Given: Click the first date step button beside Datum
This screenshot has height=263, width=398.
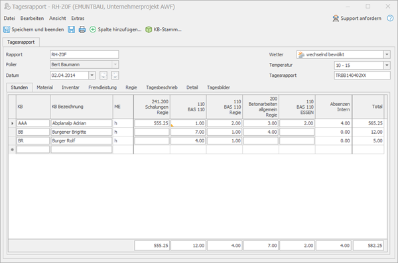Looking at the screenshot, I should [103, 76].
